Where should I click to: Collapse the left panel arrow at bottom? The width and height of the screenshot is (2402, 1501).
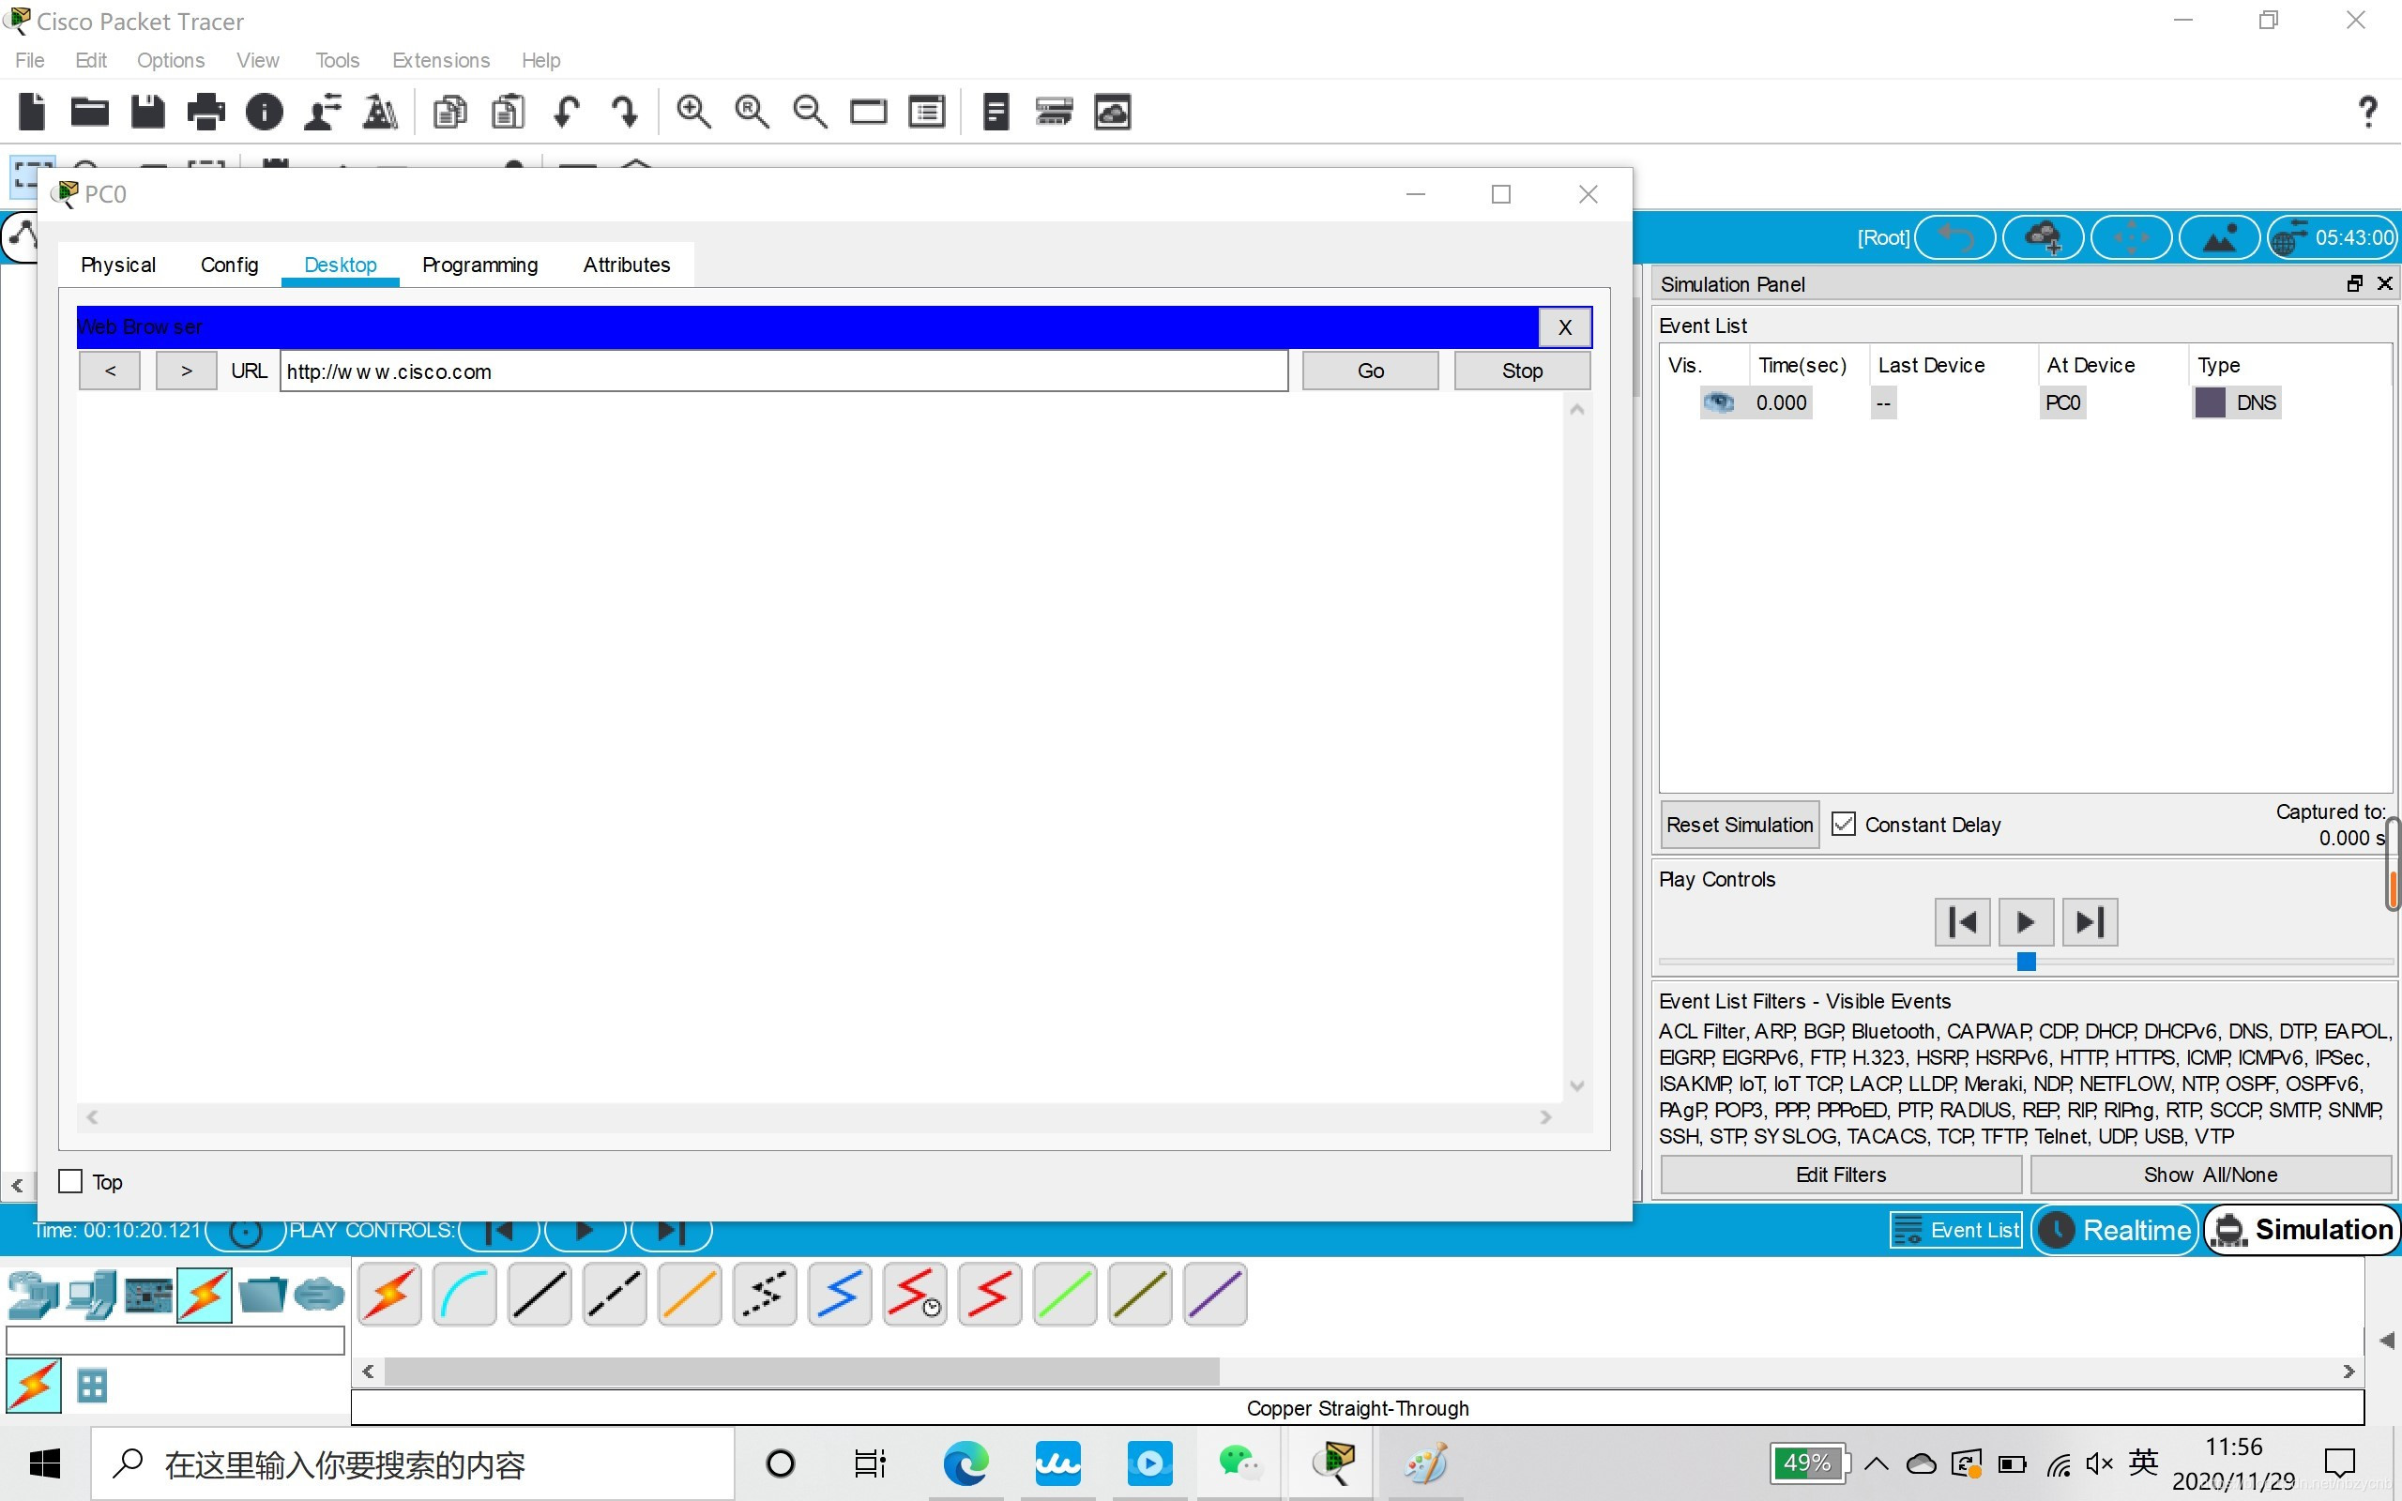tap(17, 1184)
